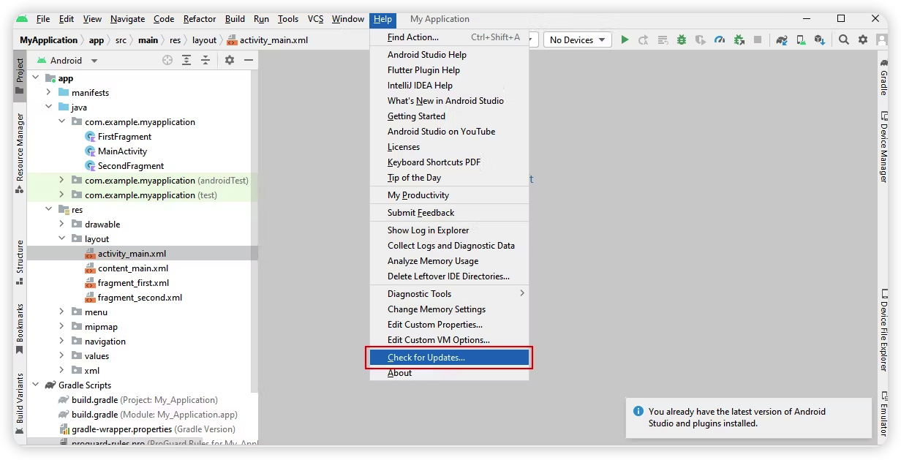The height and width of the screenshot is (460, 901).
Task: Open the Profiler gauge icon
Action: (720, 40)
